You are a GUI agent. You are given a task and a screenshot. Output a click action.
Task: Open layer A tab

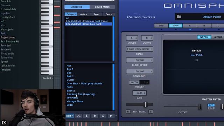pos(190,26)
